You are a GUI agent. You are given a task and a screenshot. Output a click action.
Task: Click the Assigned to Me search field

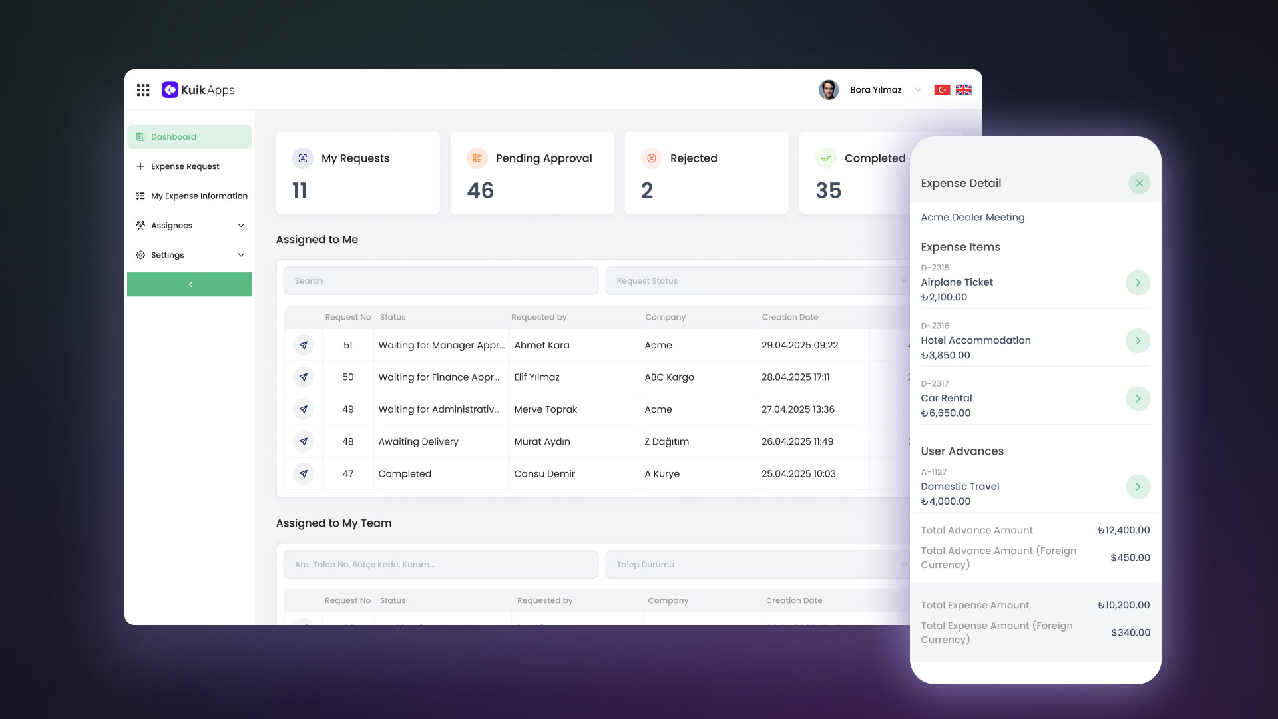pos(441,281)
